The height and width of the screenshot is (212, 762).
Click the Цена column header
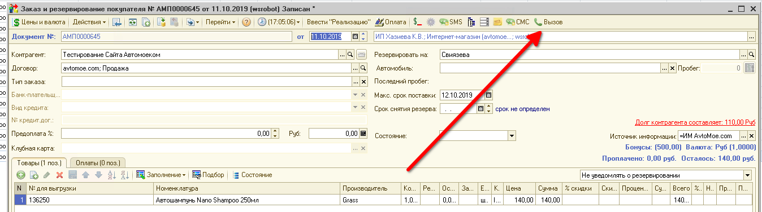click(519, 188)
